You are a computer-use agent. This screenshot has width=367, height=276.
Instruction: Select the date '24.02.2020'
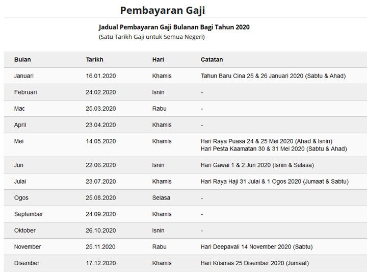pyautogui.click(x=100, y=92)
